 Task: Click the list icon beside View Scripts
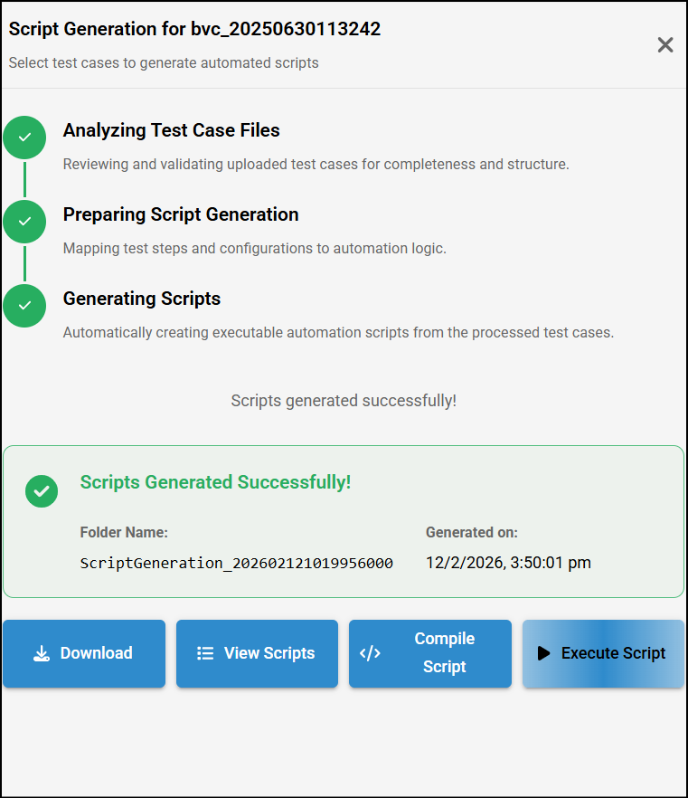coord(205,653)
